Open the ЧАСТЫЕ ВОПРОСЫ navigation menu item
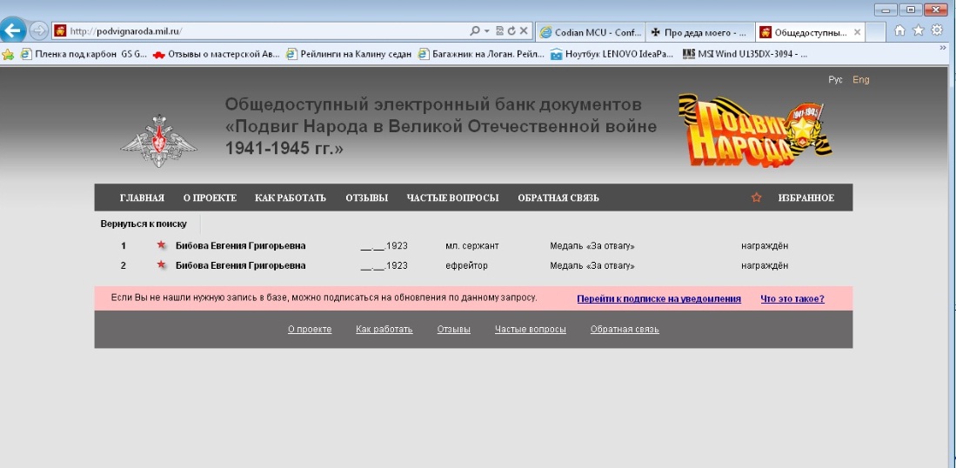Viewport: 956px width, 468px height. 452,197
